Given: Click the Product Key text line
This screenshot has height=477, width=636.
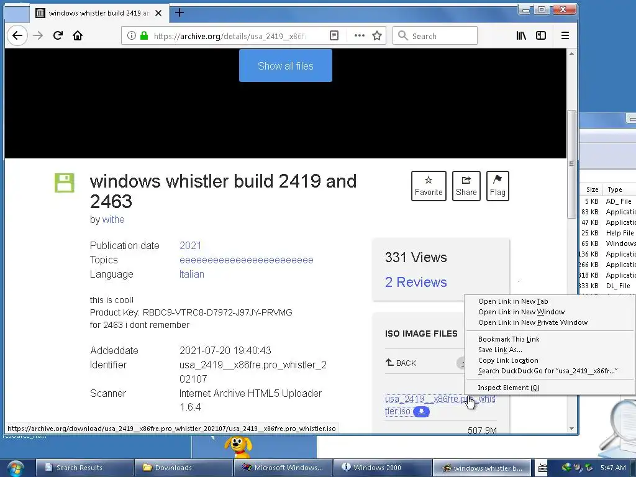Looking at the screenshot, I should (x=191, y=312).
